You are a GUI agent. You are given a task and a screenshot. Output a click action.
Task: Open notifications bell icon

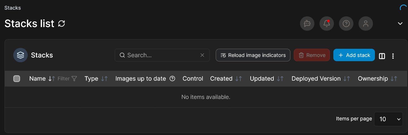click(x=327, y=24)
